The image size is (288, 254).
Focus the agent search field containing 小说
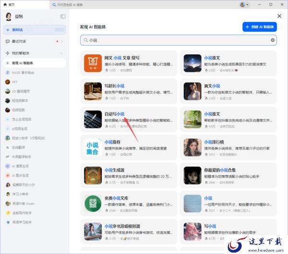pos(179,40)
